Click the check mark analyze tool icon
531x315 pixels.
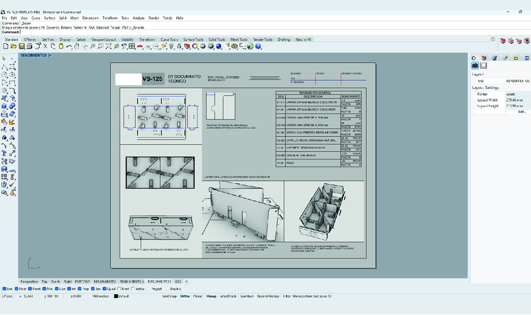pos(12,185)
